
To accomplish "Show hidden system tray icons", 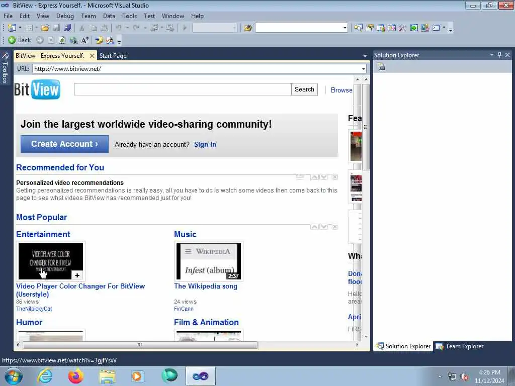I will click(440, 377).
